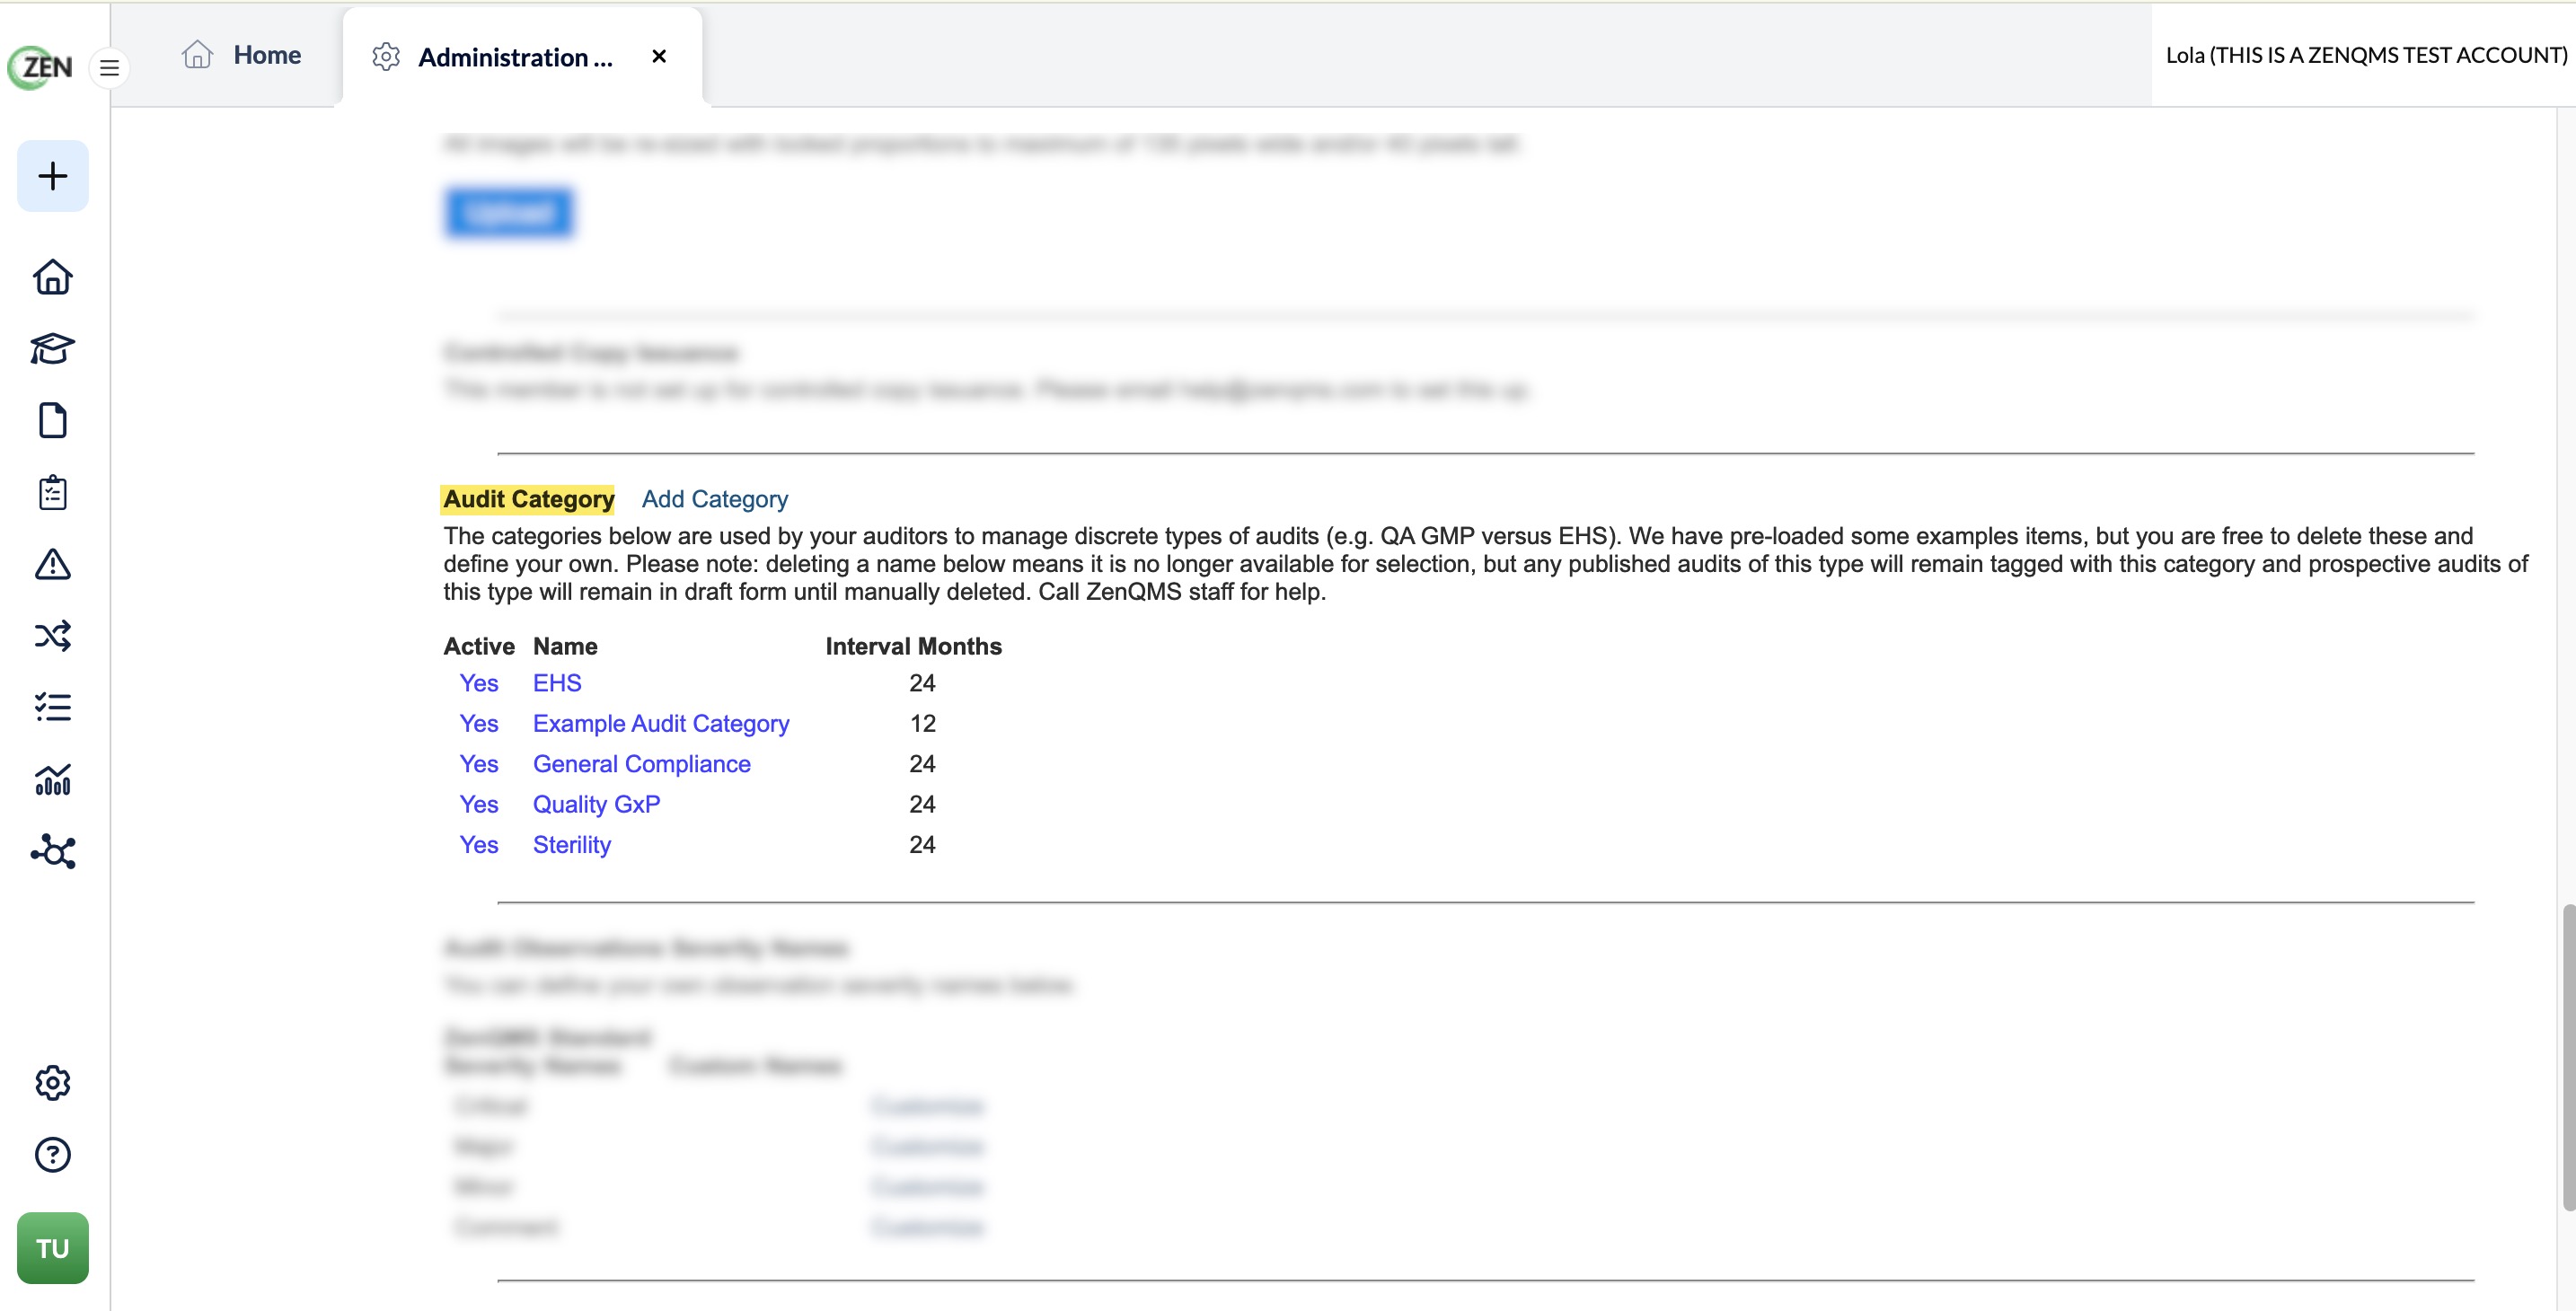This screenshot has height=1311, width=2576.
Task: Open the Sterility category link
Action: point(572,845)
